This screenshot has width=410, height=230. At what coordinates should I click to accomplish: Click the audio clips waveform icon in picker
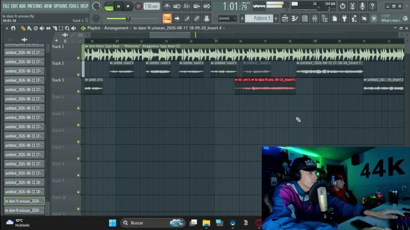tap(24, 40)
